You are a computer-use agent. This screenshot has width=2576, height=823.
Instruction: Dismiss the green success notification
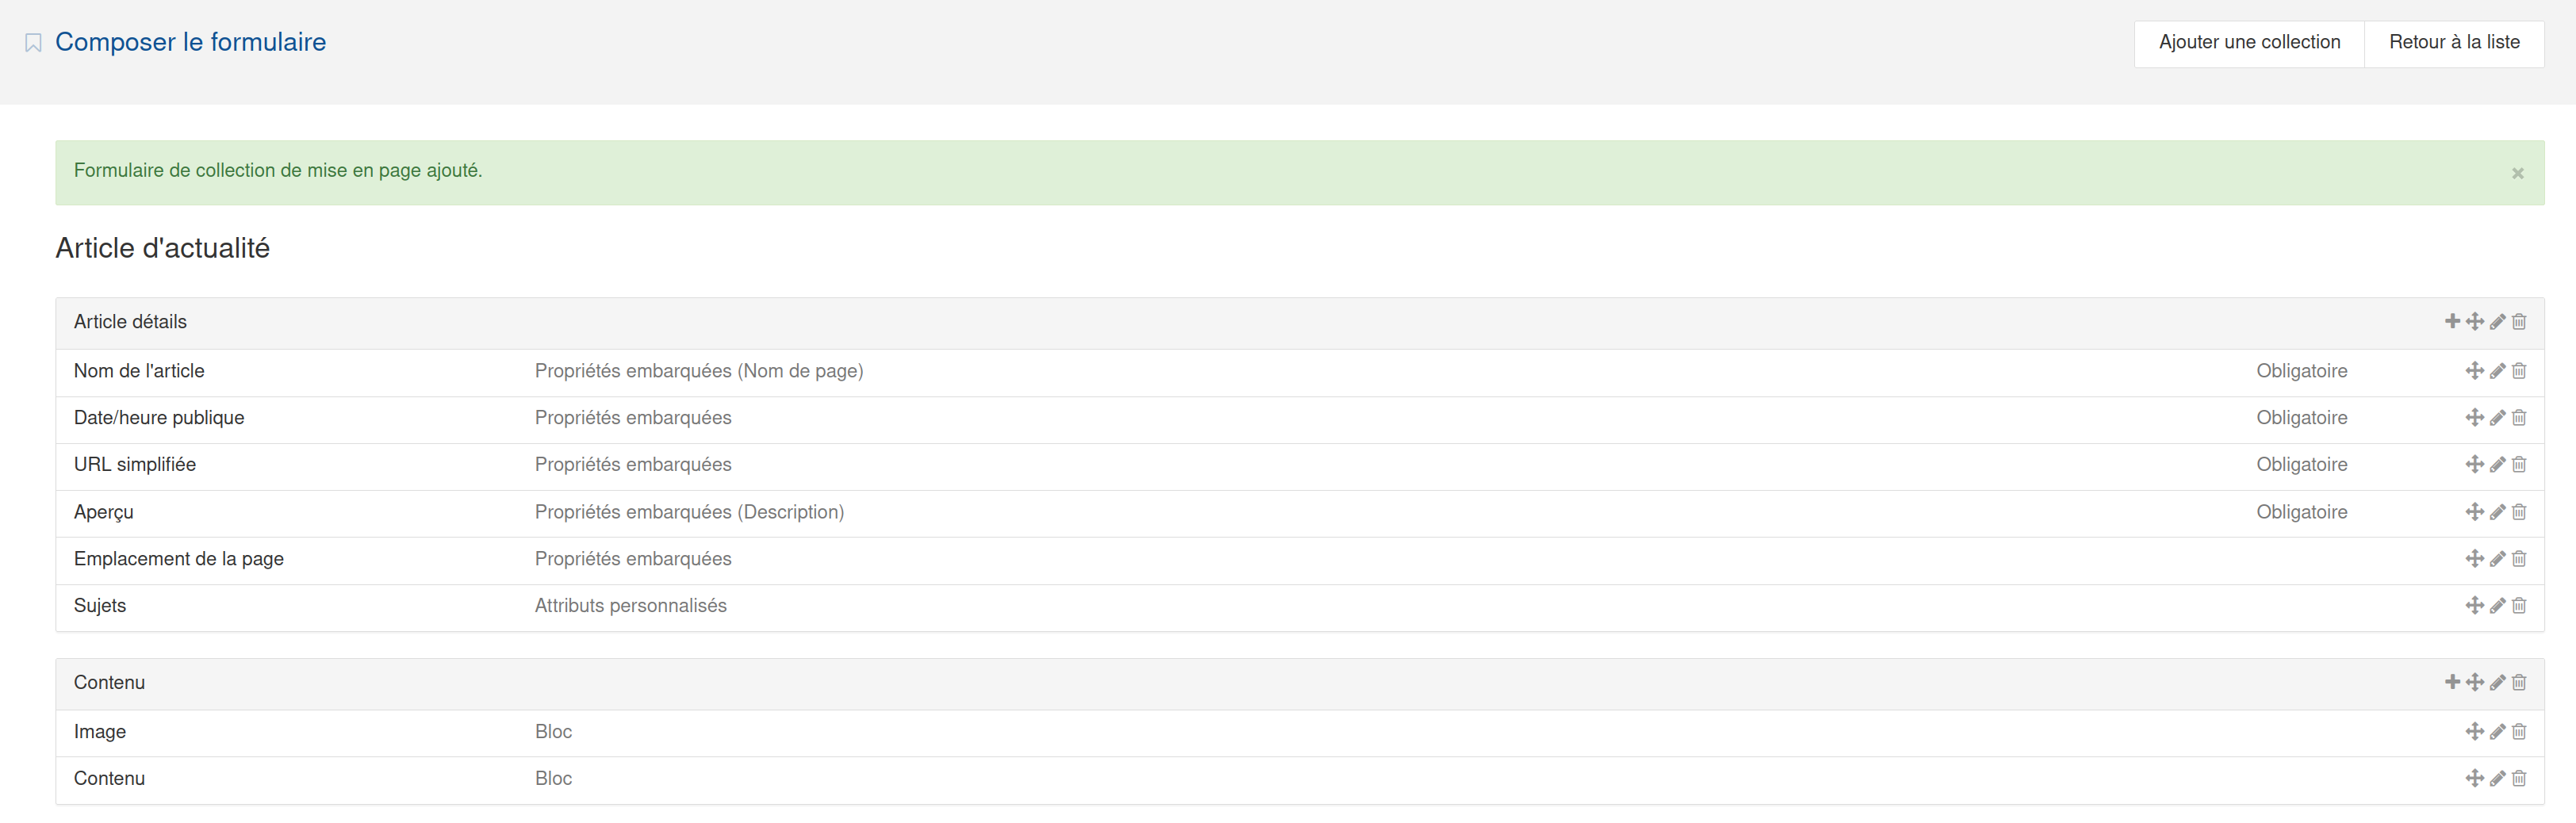2517,173
